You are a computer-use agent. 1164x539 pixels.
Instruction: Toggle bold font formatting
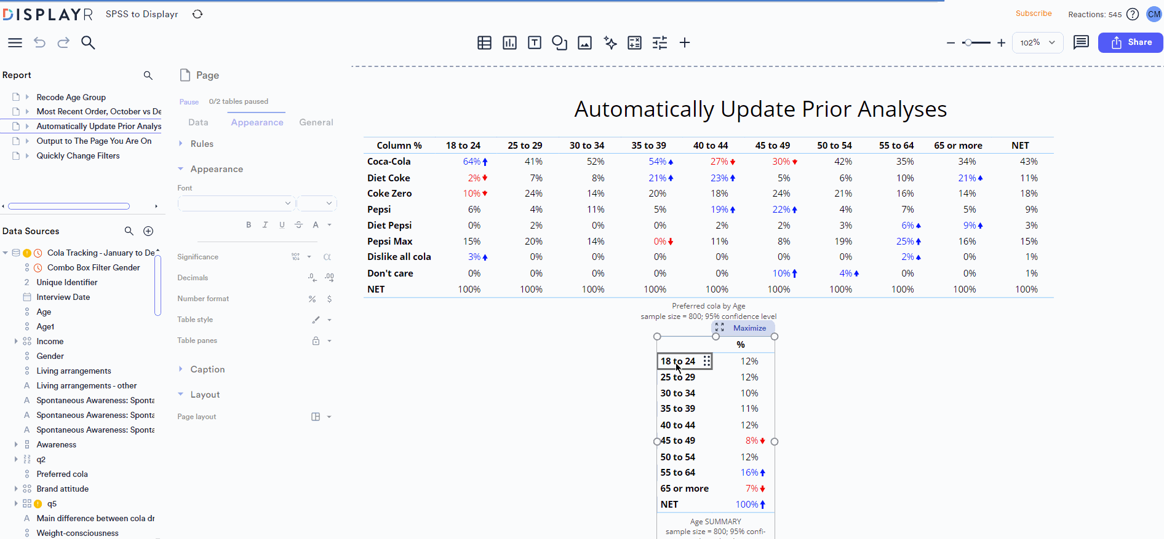click(249, 225)
